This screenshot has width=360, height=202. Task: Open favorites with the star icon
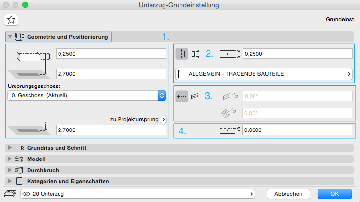(10, 20)
